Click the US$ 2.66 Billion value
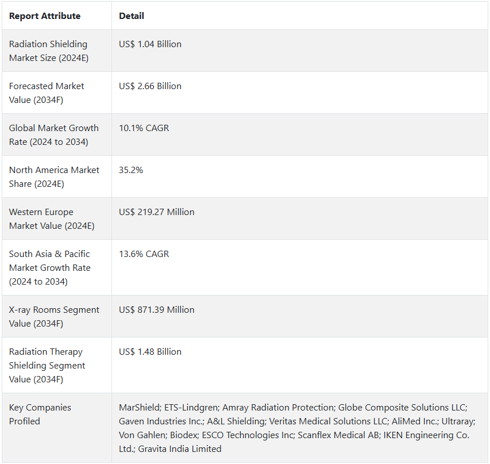The width and height of the screenshot is (490, 464). coord(150,86)
